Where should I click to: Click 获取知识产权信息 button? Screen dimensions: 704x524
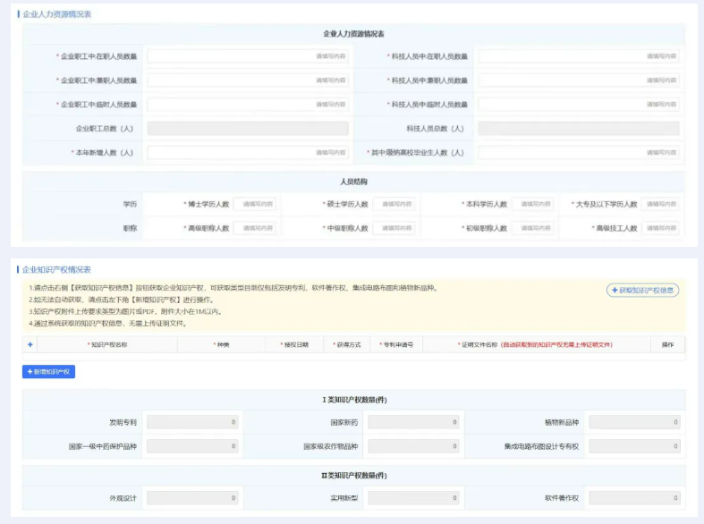642,290
